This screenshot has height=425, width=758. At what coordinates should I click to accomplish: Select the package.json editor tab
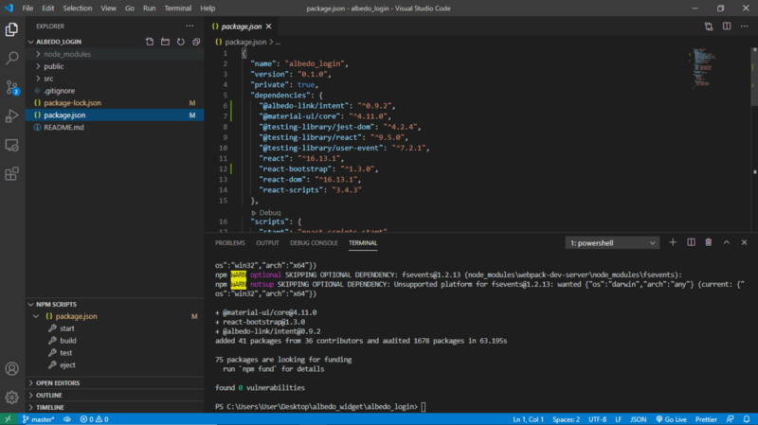coord(242,27)
